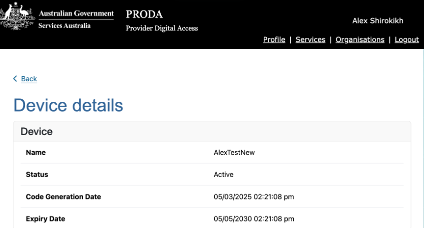The width and height of the screenshot is (424, 228).
Task: Click the Name row label
Action: tap(36, 153)
